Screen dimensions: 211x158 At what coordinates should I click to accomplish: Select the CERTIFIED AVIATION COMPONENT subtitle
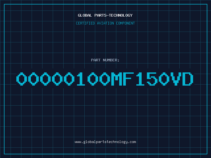105,23
